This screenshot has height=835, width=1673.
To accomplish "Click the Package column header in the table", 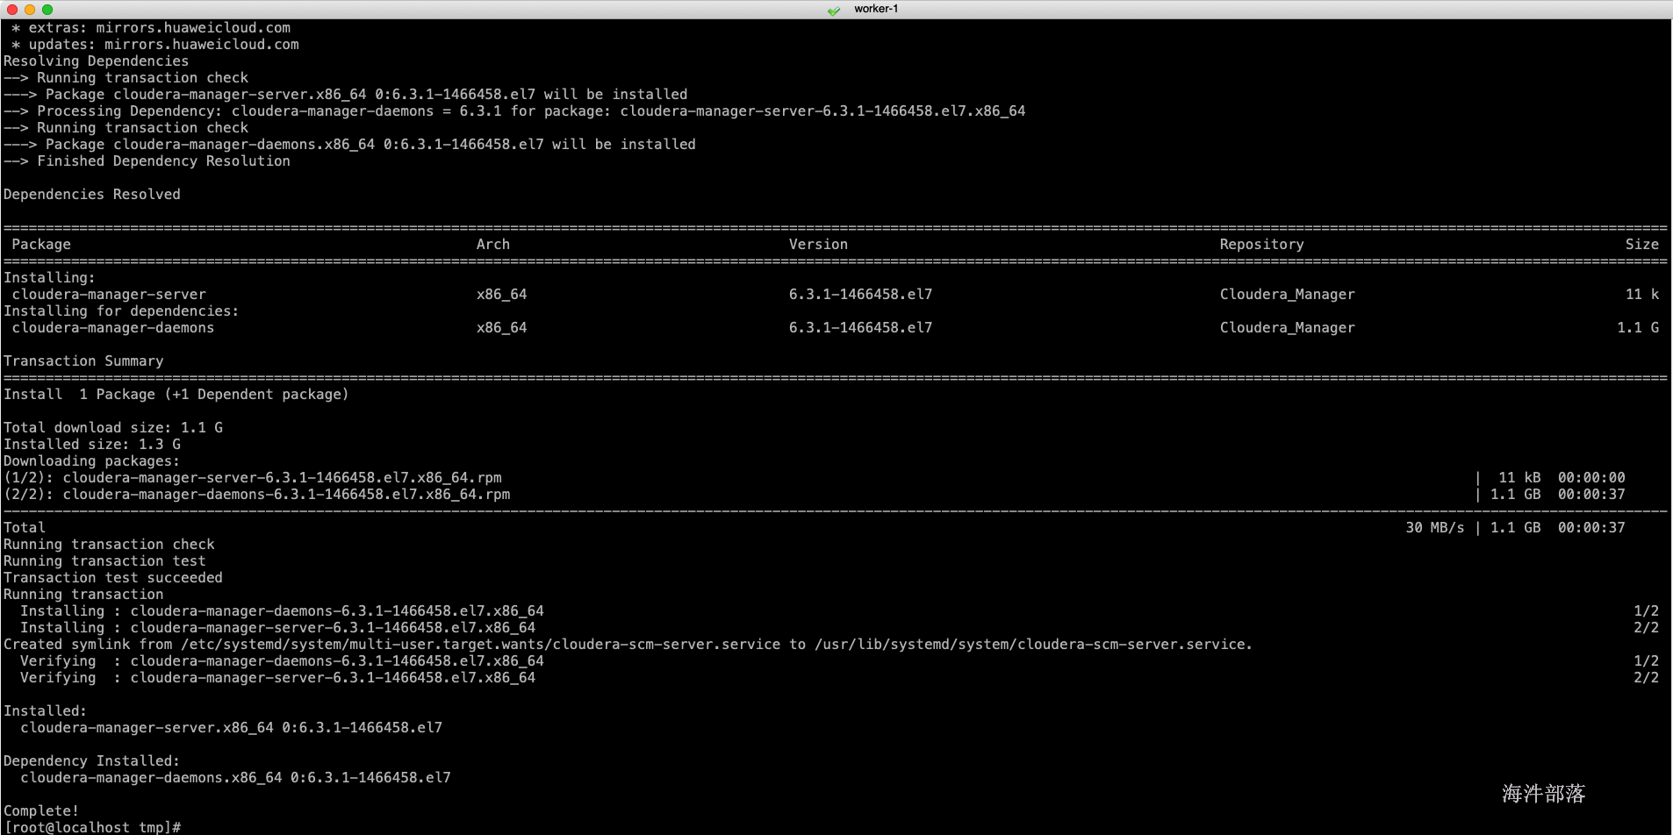I will 41,244.
